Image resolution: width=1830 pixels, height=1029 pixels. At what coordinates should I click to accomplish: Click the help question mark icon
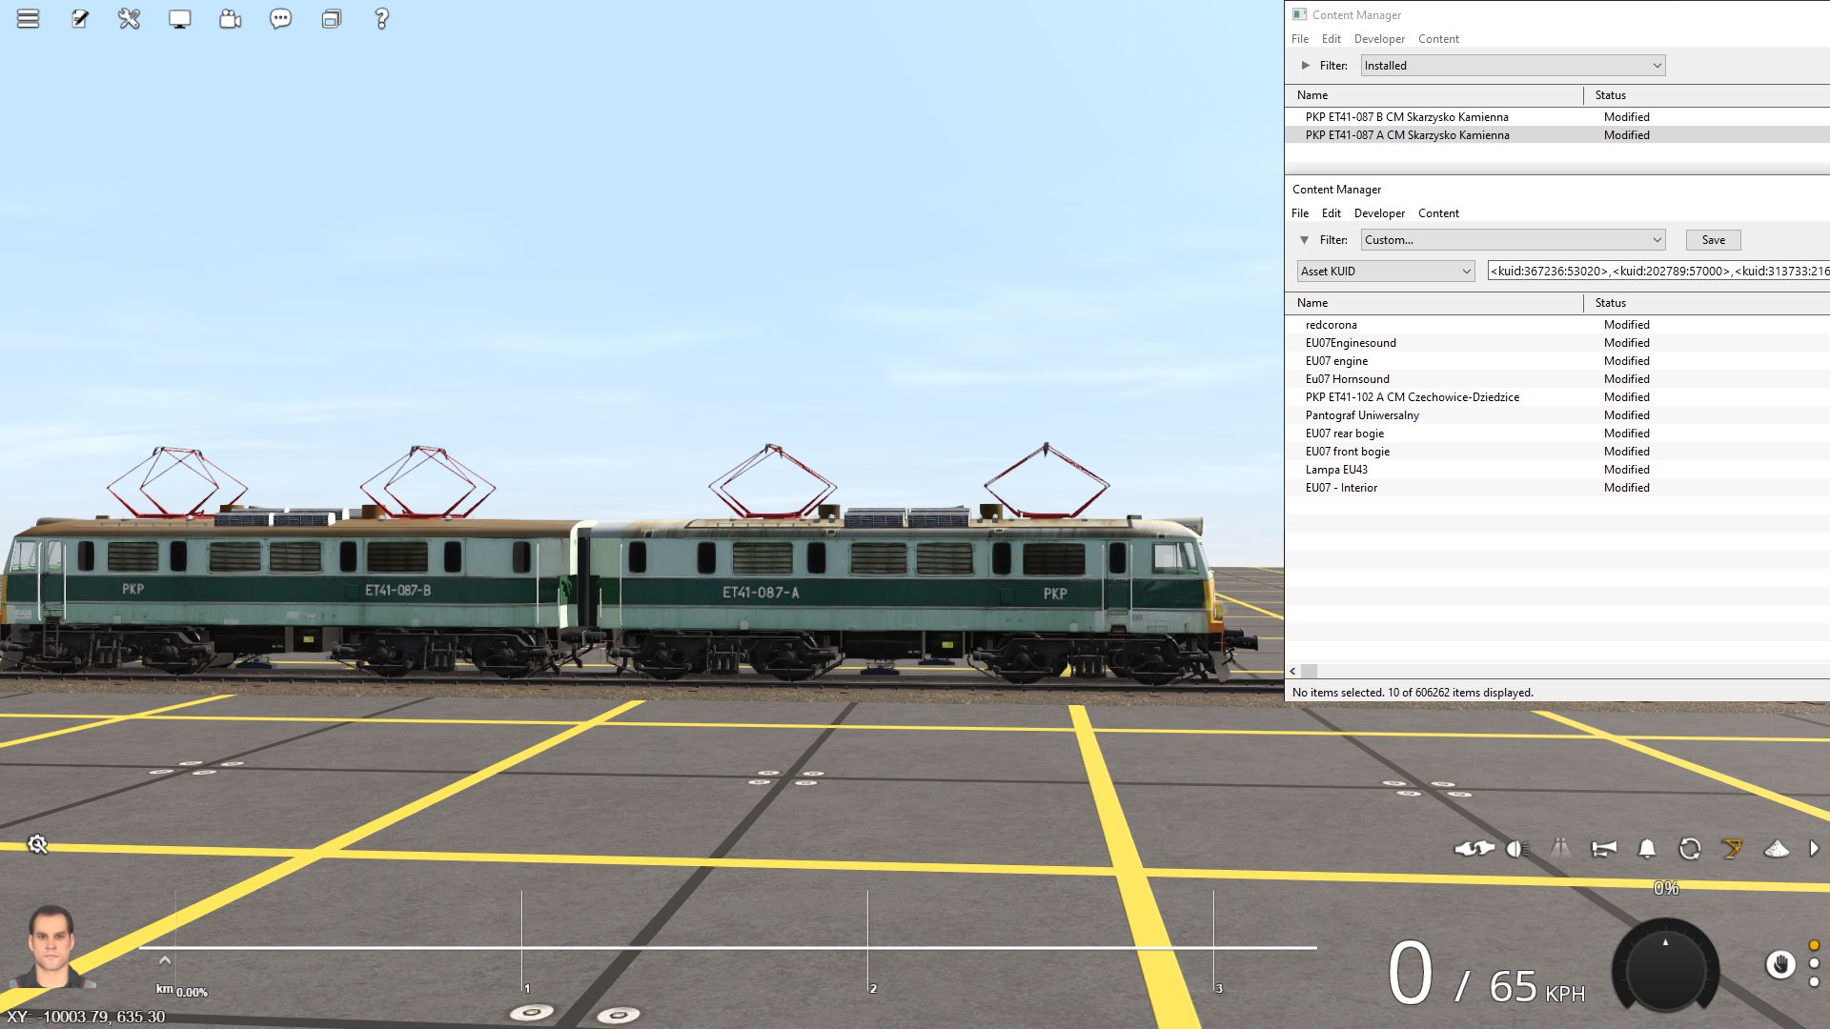tap(381, 19)
